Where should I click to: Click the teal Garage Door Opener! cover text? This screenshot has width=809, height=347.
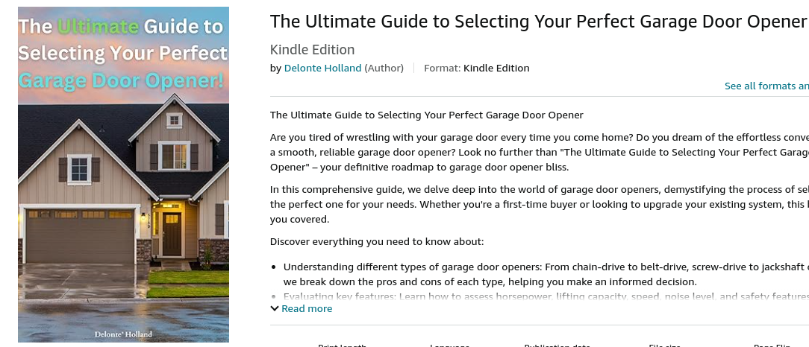[x=122, y=80]
